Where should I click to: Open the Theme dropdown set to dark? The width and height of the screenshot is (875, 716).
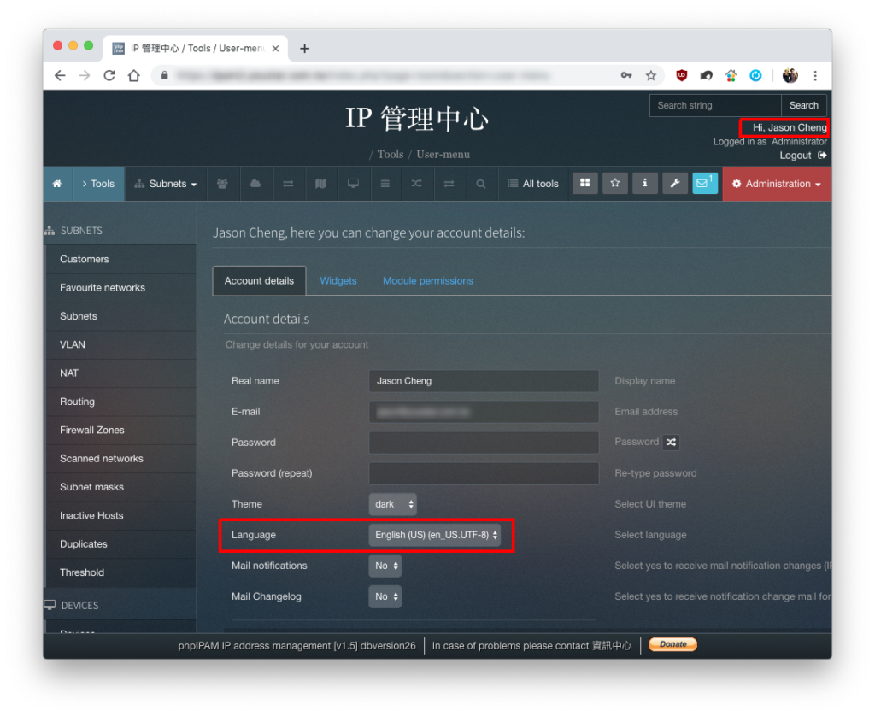(393, 504)
